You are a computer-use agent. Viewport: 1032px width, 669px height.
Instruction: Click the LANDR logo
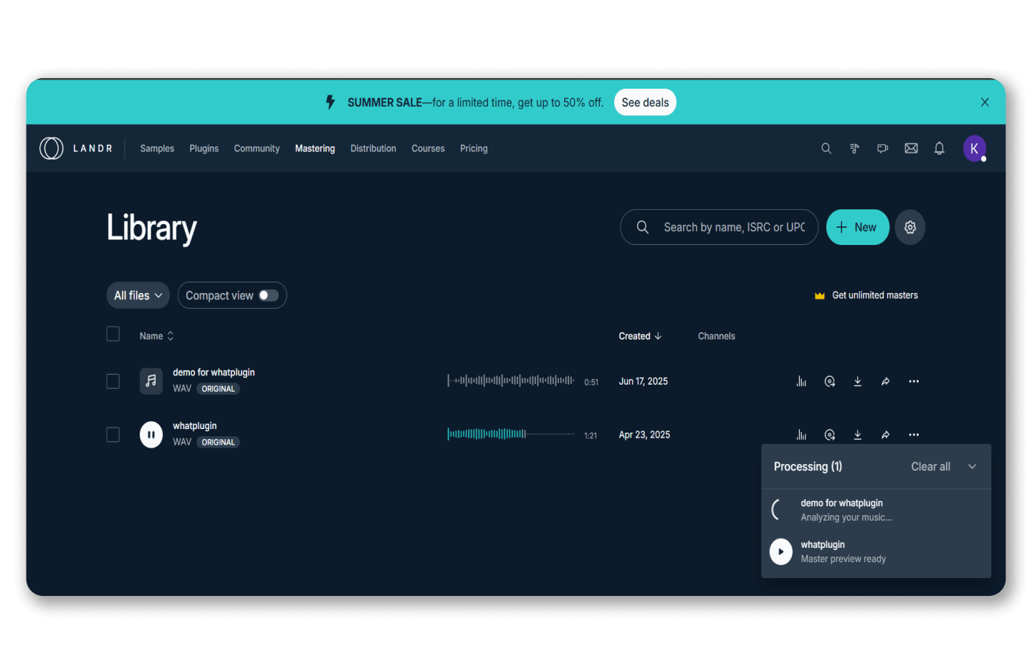tap(76, 148)
